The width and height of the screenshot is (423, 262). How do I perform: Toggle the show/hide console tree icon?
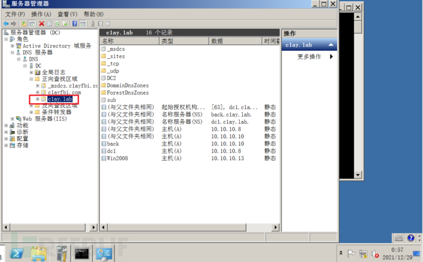32,24
